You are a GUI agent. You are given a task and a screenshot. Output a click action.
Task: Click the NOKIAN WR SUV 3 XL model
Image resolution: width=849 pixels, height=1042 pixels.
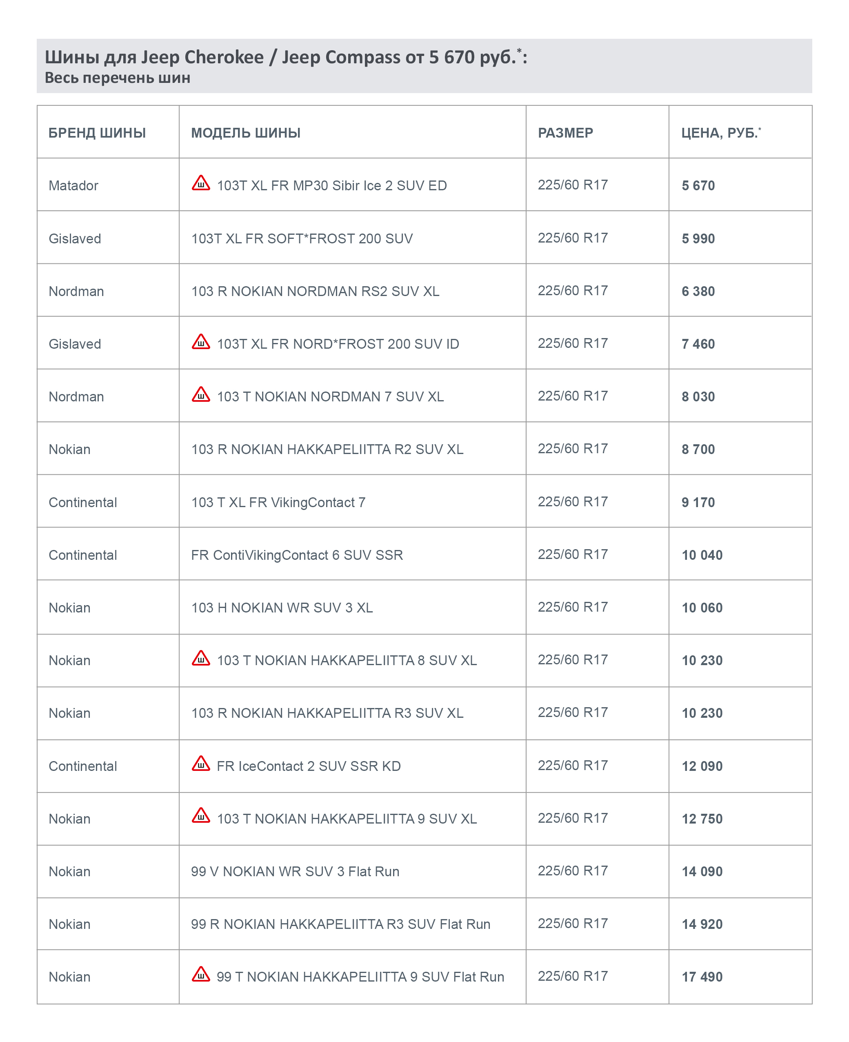click(x=282, y=608)
